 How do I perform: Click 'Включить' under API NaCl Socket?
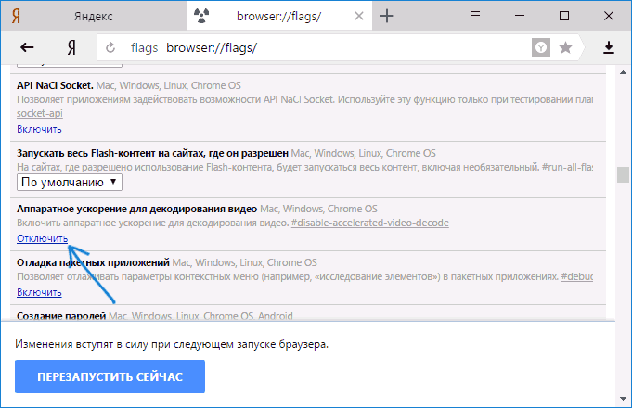pyautogui.click(x=39, y=129)
